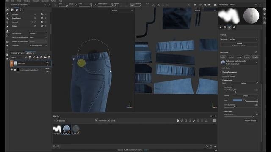This screenshot has height=152, width=271.
Task: Click material preset icon next to MATERIAL
Action: tap(256, 52)
